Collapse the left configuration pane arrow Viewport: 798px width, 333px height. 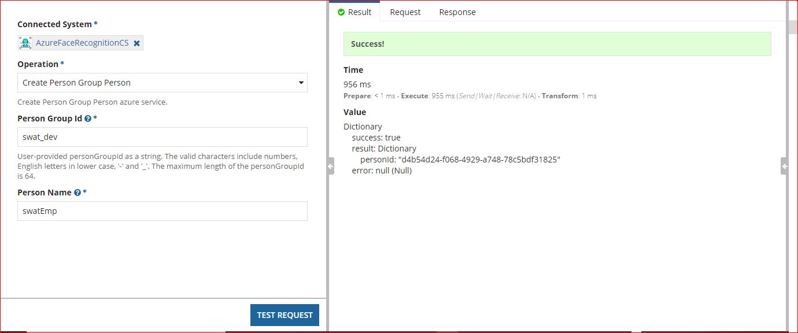click(330, 166)
